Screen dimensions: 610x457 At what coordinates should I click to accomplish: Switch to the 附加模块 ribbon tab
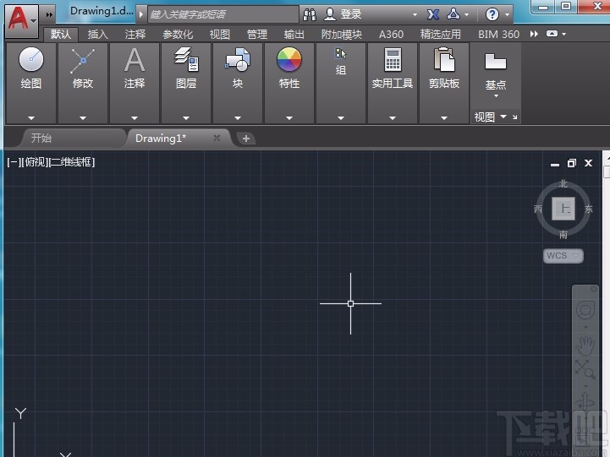[x=342, y=35]
